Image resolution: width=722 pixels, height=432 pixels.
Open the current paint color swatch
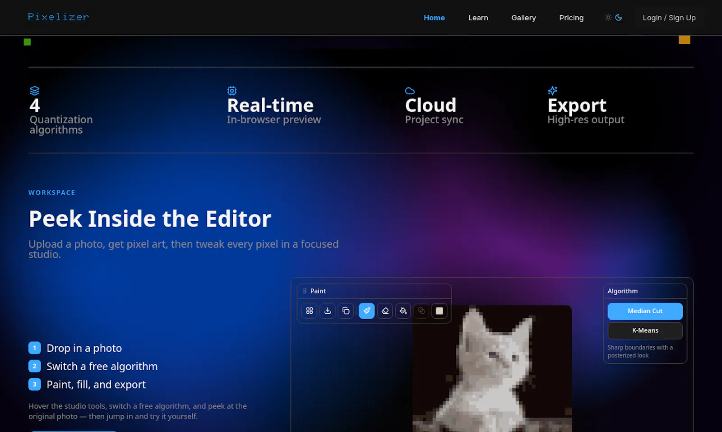pos(439,311)
